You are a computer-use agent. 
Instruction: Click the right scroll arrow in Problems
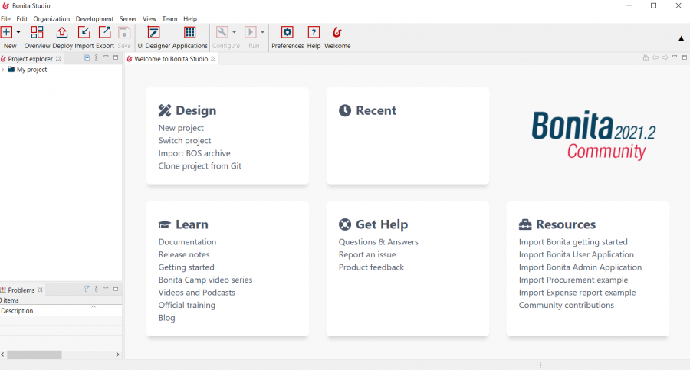(117, 355)
